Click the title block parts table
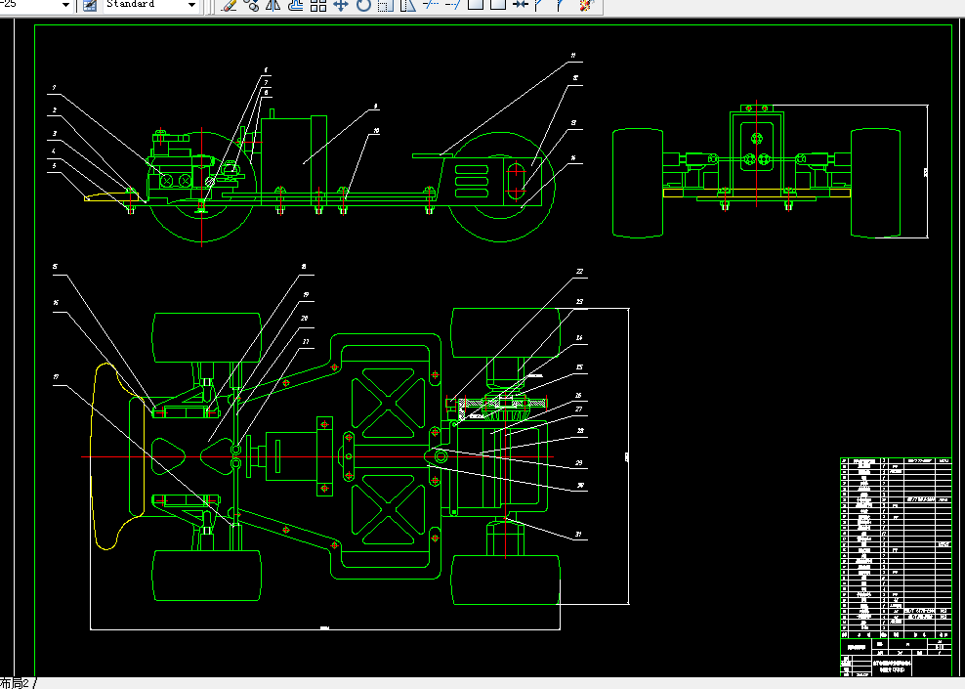This screenshot has height=689, width=965. click(896, 548)
